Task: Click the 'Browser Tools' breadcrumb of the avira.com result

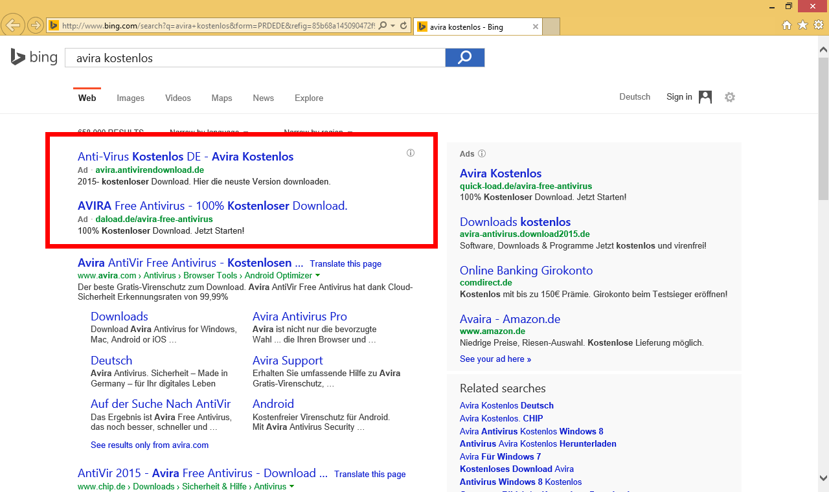Action: click(210, 276)
